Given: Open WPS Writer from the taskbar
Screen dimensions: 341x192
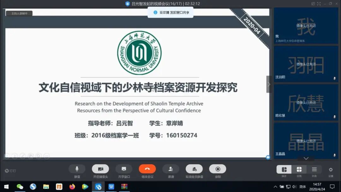Looking at the screenshot, I should pos(111,187).
